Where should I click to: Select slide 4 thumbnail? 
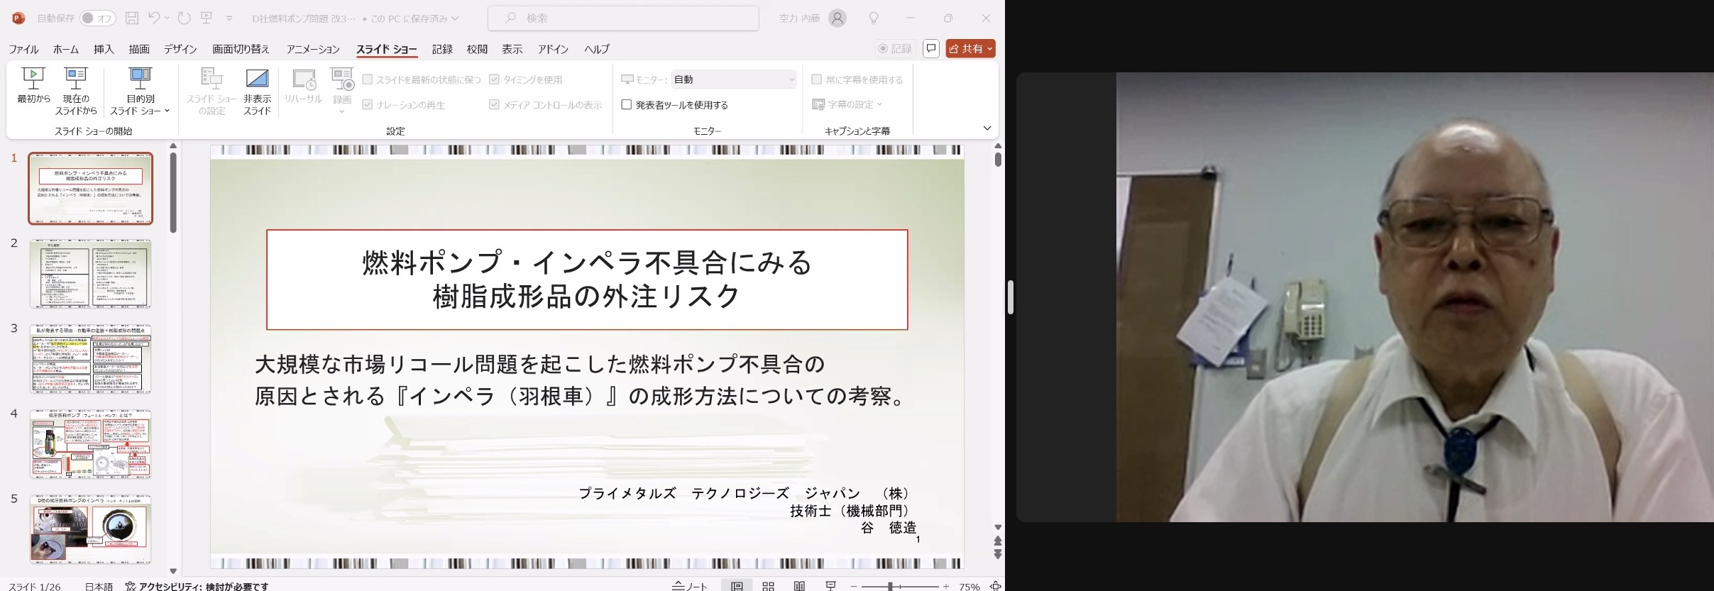(90, 444)
